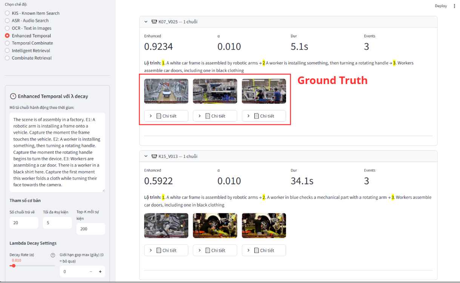Click the action sequence description text area
460x283 pixels.
[x=57, y=152]
